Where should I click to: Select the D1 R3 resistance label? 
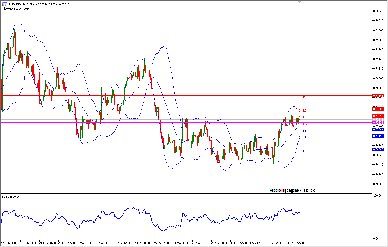click(303, 97)
